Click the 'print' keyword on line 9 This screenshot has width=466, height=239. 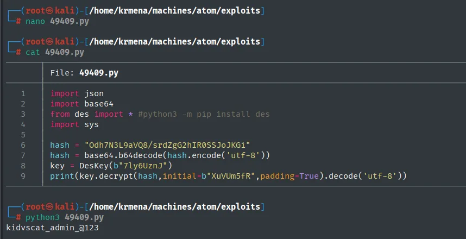pos(62,177)
